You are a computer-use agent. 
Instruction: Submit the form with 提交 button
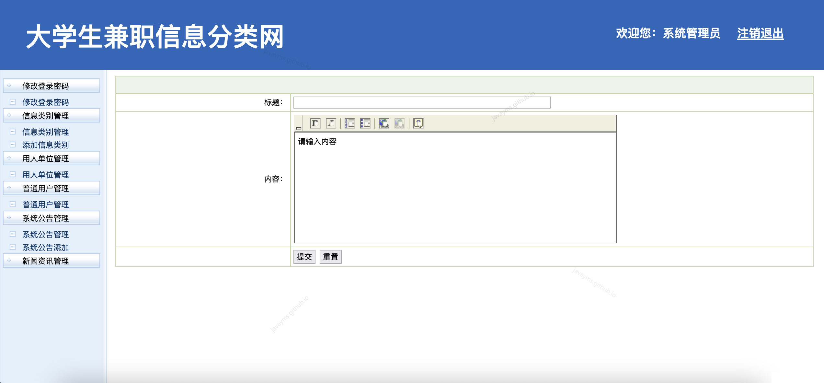[x=304, y=256]
